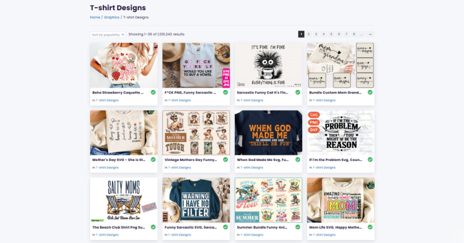The height and width of the screenshot is (243, 464).
Task: Go to page 2 of results
Action: point(309,34)
